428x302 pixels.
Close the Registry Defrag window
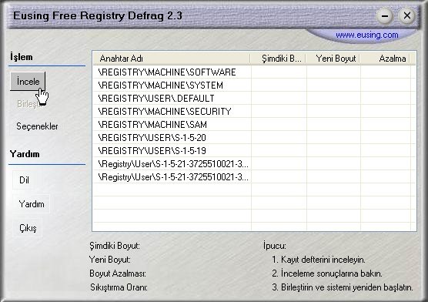coord(407,15)
